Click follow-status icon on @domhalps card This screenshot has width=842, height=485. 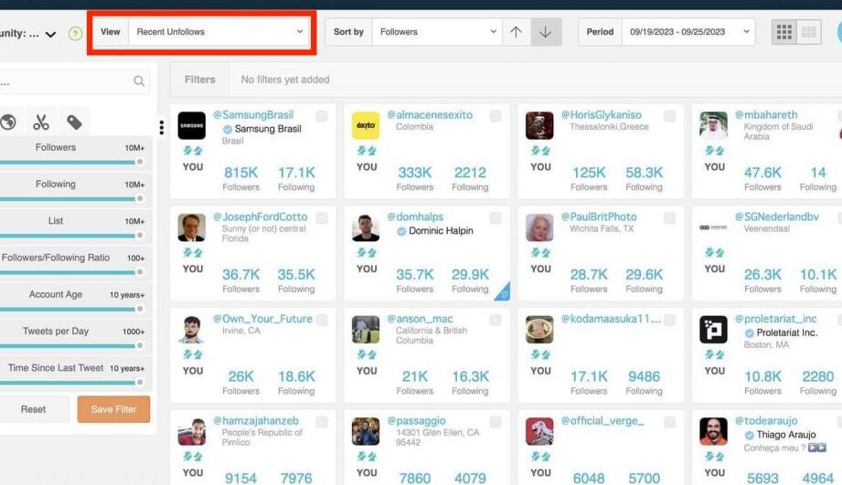(367, 253)
